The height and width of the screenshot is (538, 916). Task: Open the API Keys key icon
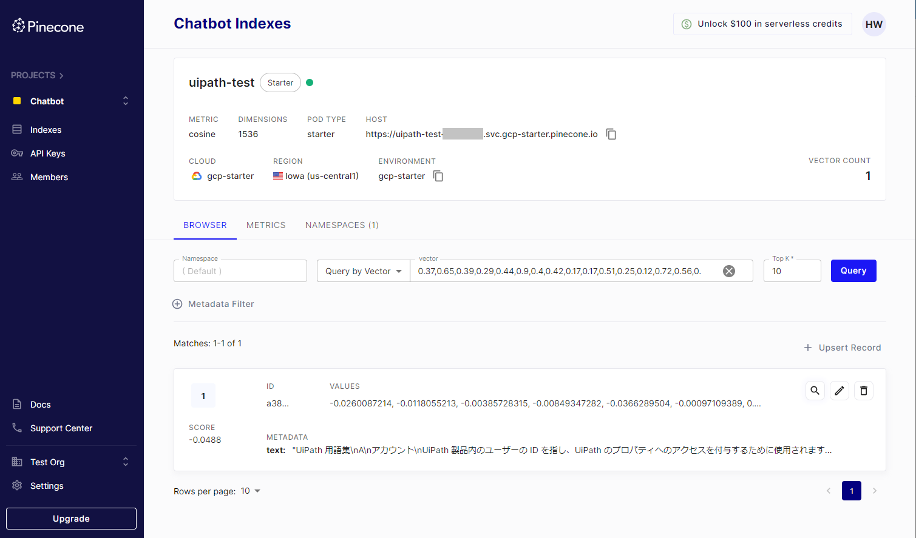[17, 153]
